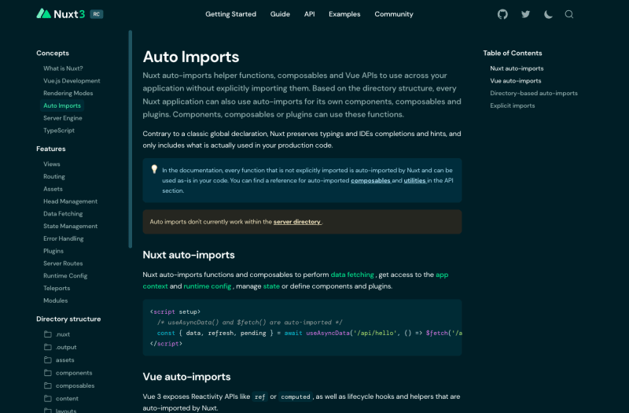Follow the server directory warning link

click(x=297, y=222)
